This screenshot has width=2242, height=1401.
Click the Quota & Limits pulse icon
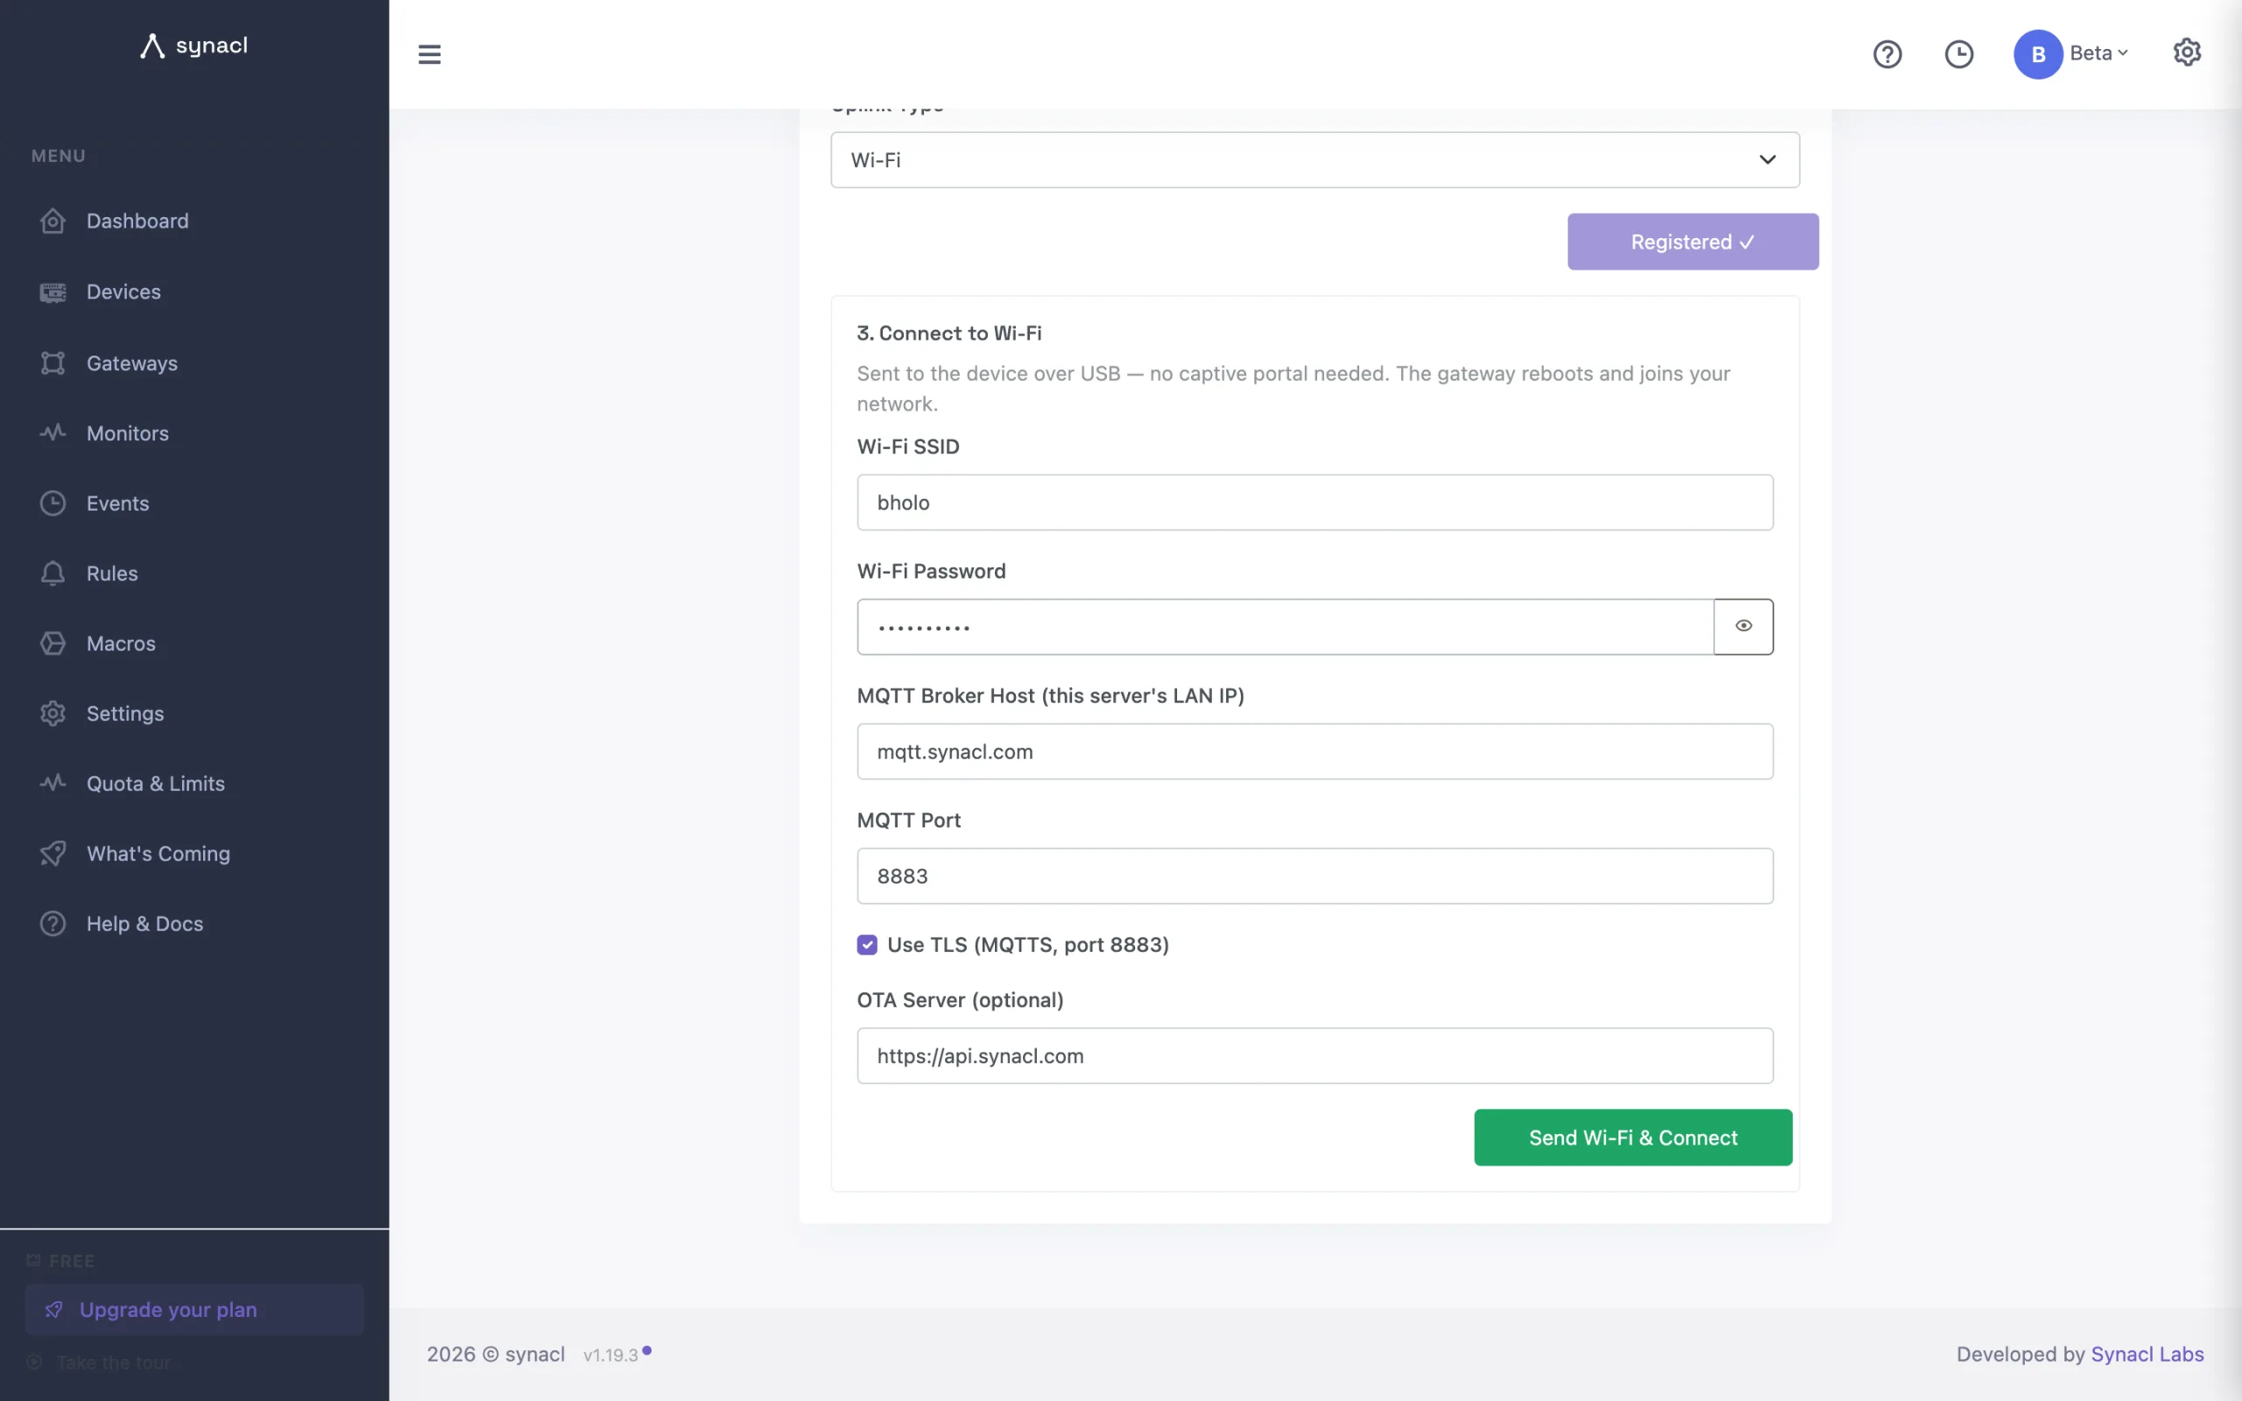tap(53, 783)
